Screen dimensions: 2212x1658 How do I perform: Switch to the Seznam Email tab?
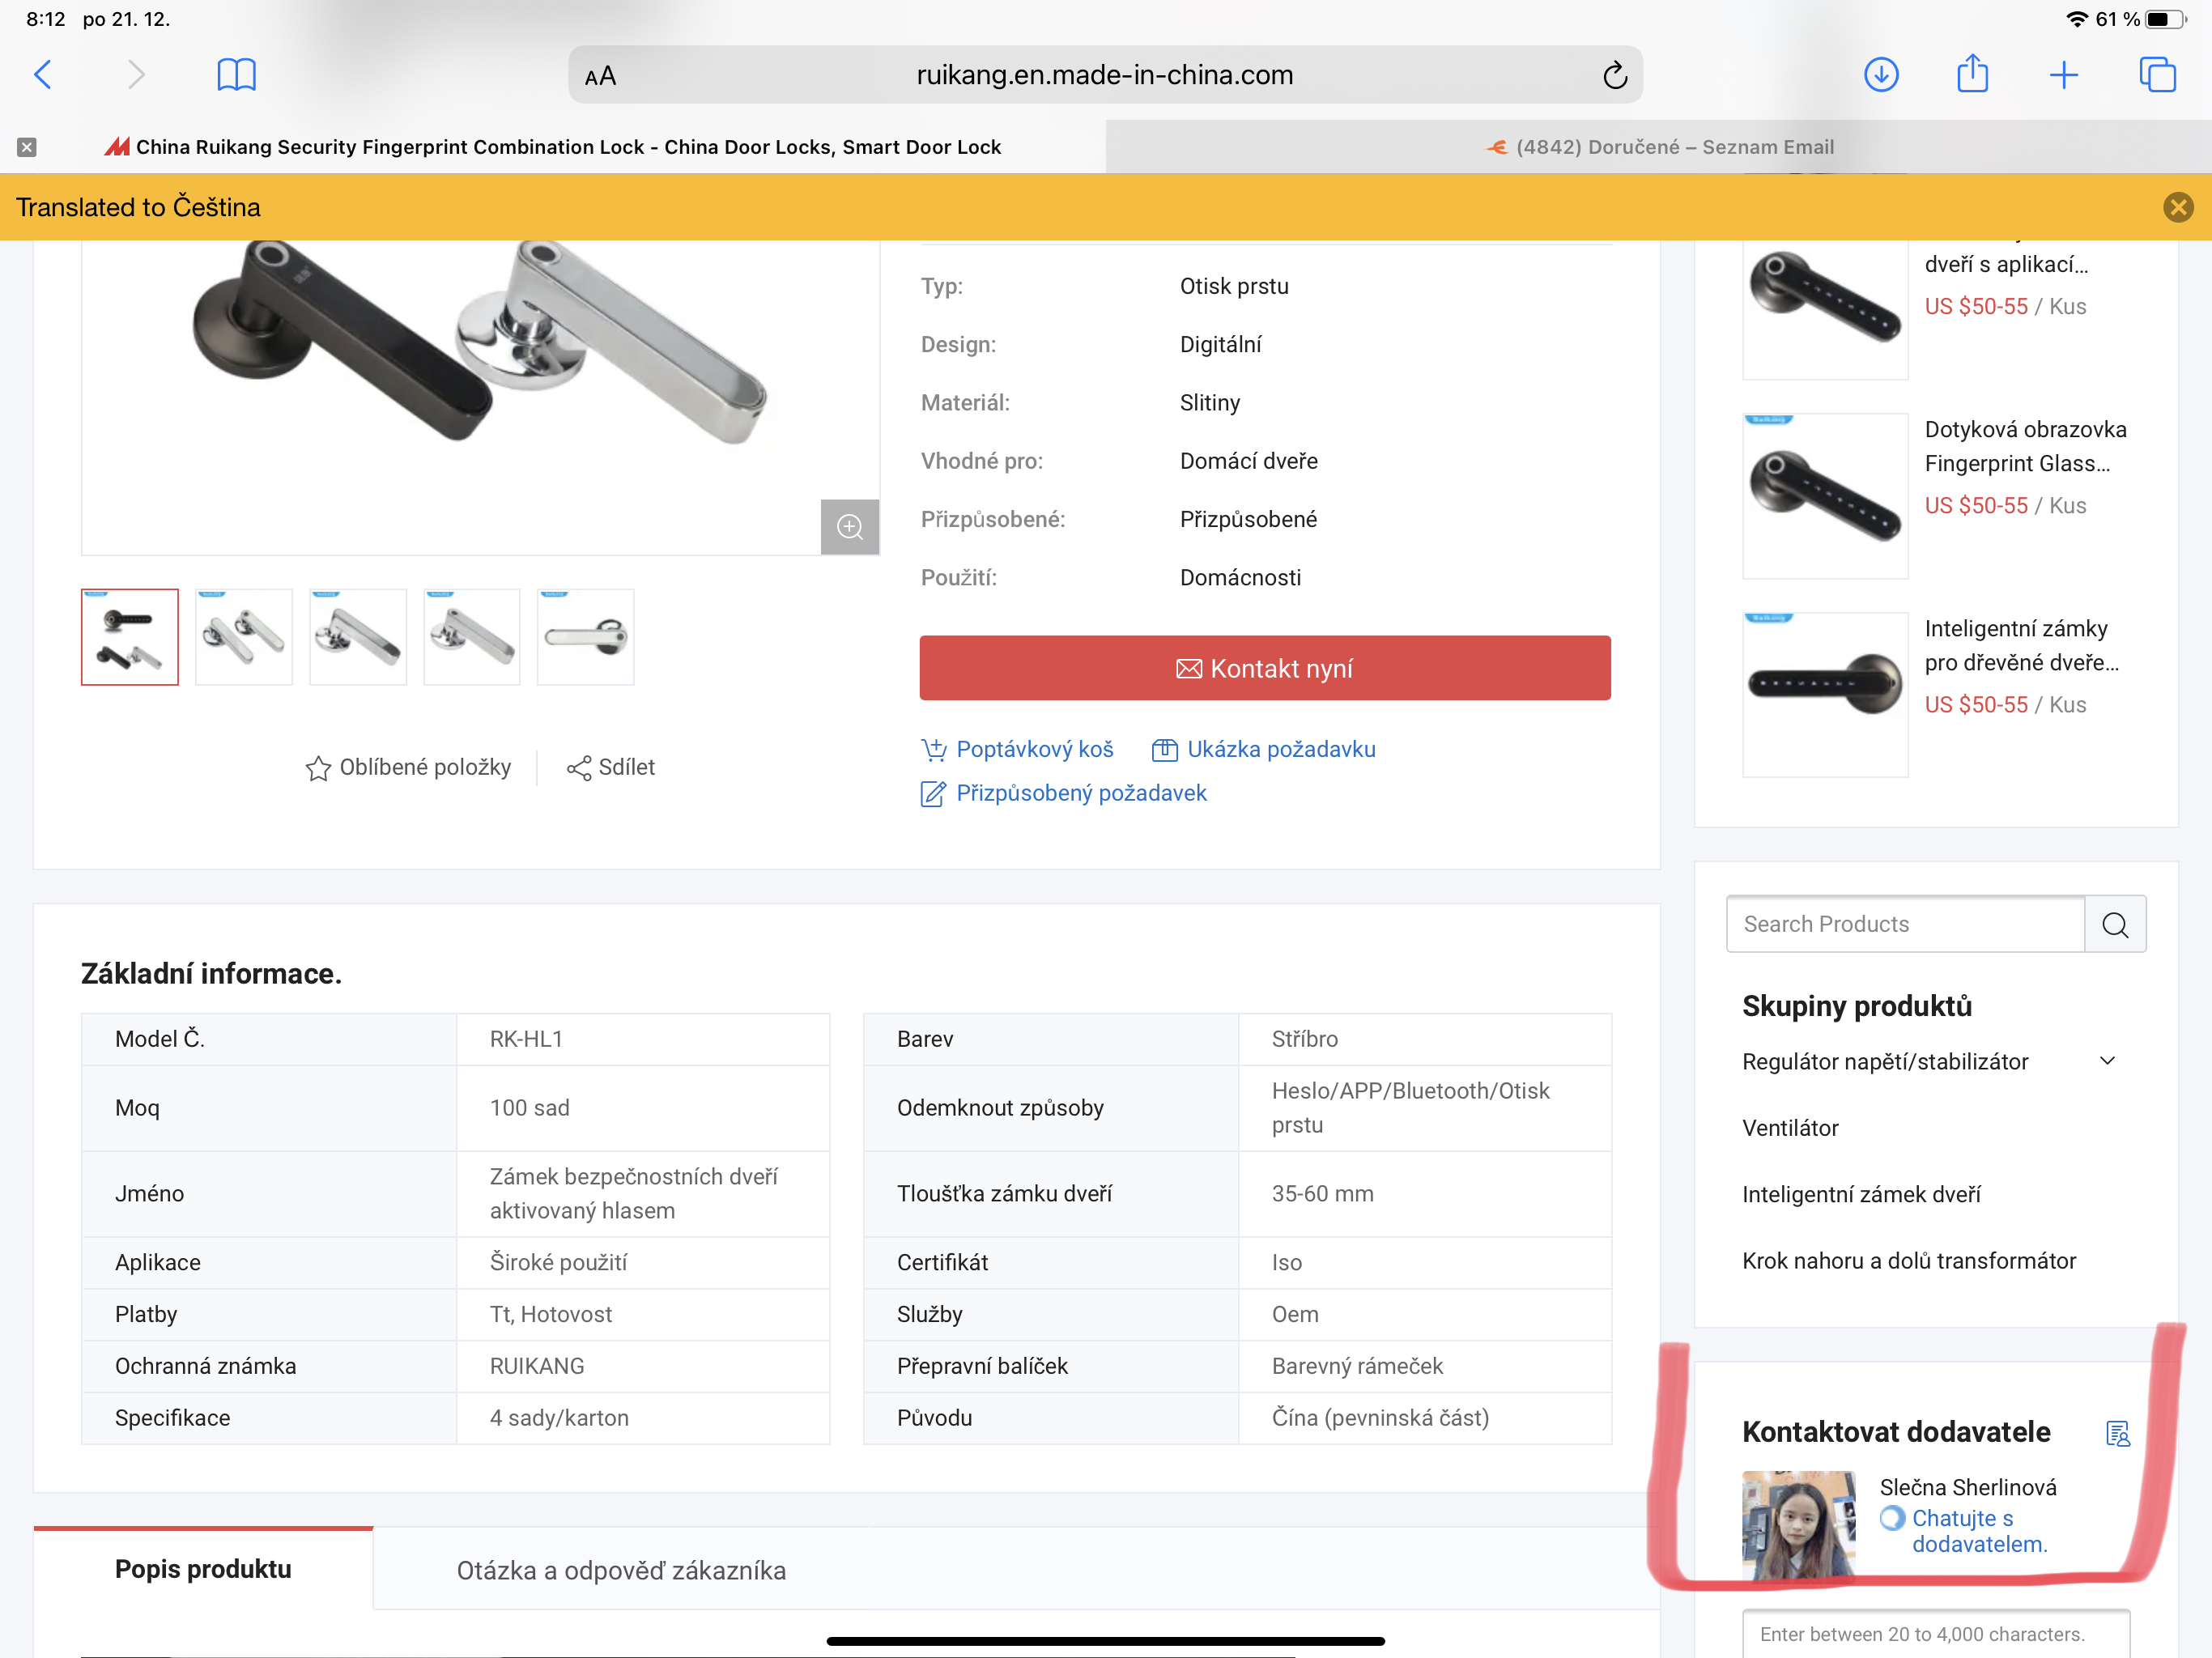pyautogui.click(x=1660, y=147)
